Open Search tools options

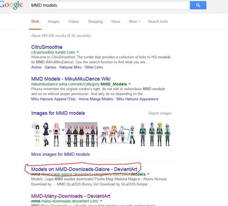click(158, 22)
